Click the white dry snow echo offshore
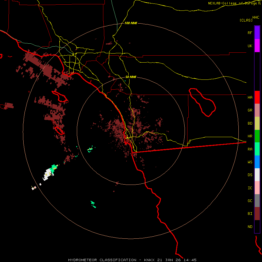Viewport: 262px width, 262px height. [x=47, y=174]
